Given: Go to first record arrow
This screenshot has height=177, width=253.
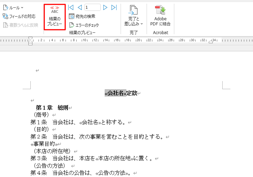Looking at the screenshot, I should coord(71,7).
